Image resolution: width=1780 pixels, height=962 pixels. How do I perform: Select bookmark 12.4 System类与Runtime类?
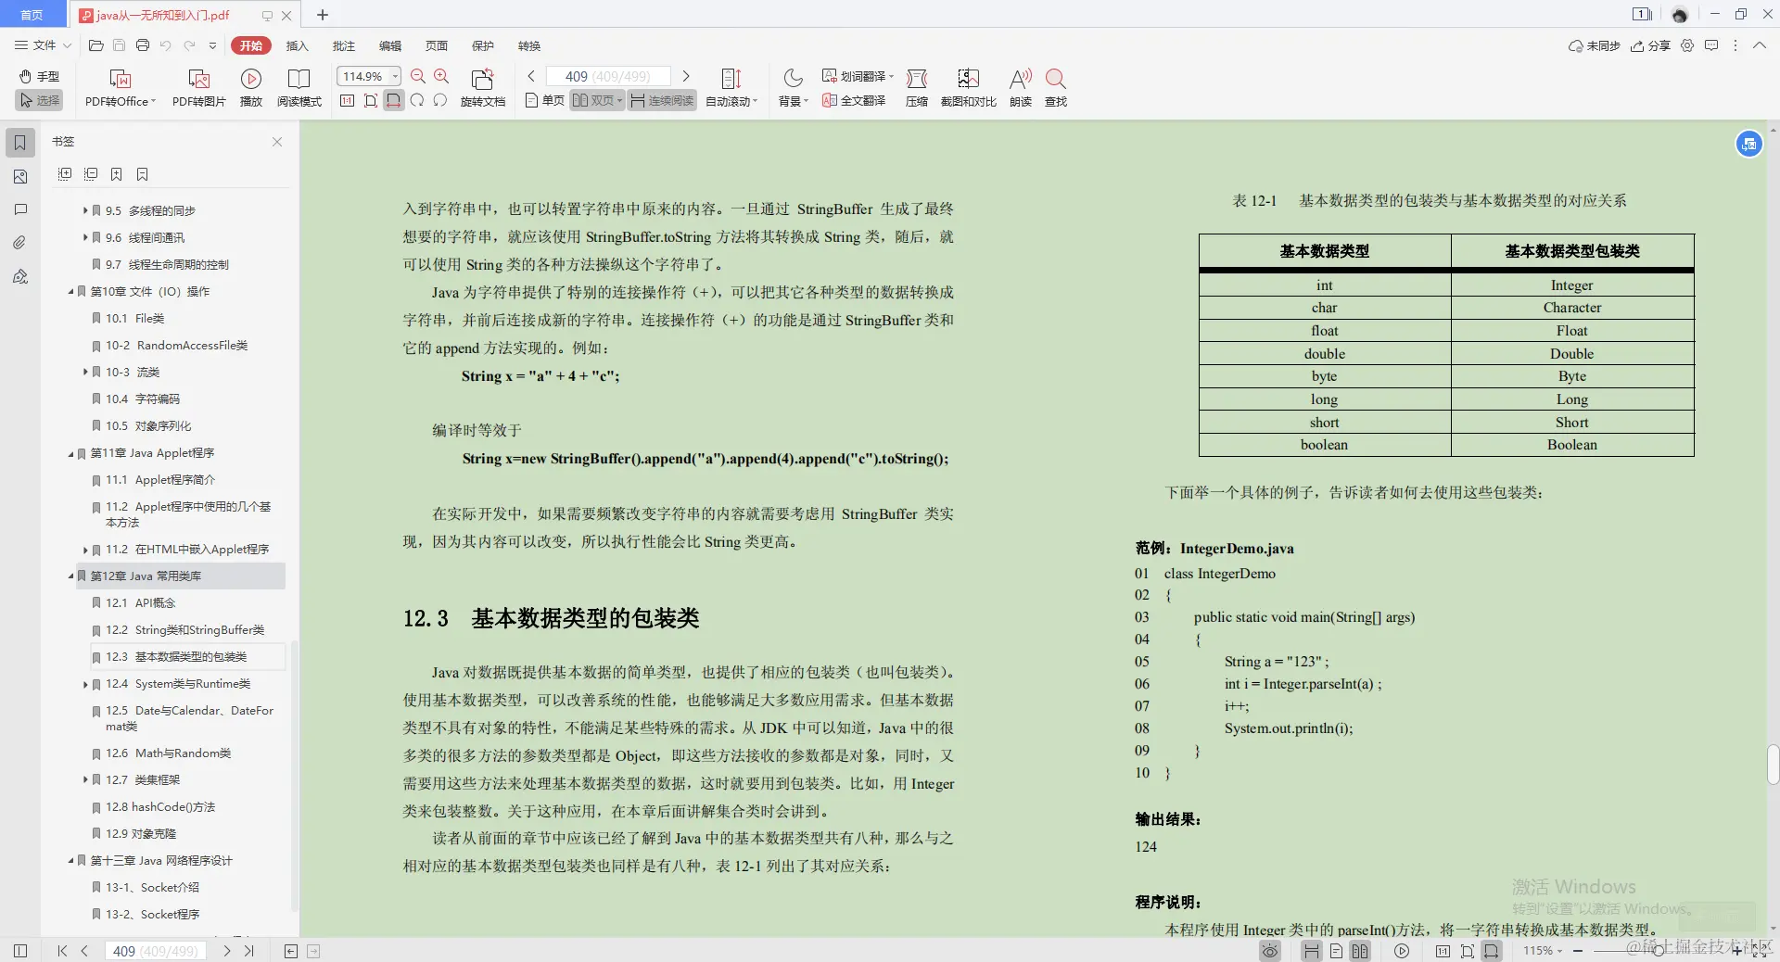click(175, 684)
